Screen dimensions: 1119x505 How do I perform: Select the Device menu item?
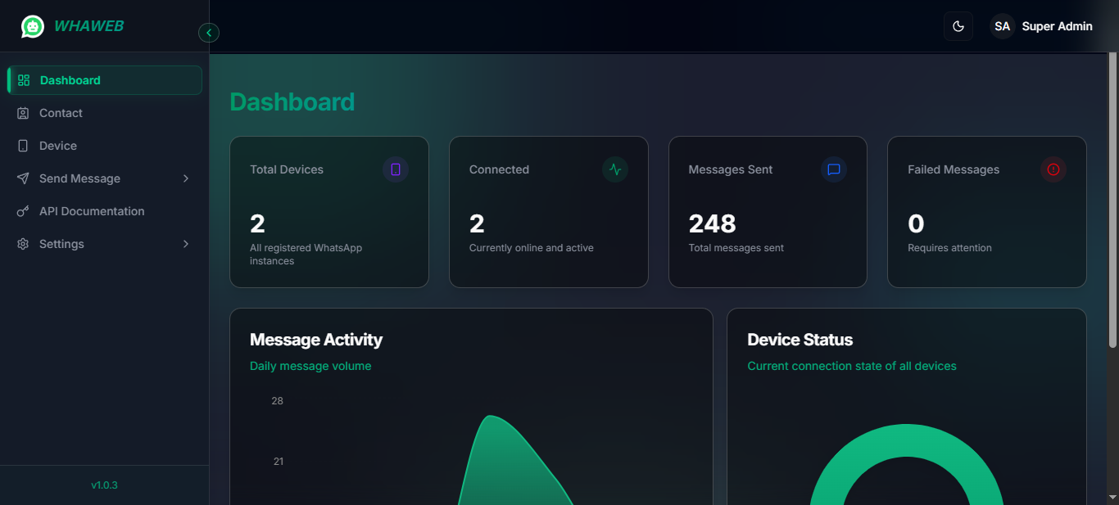pos(56,145)
